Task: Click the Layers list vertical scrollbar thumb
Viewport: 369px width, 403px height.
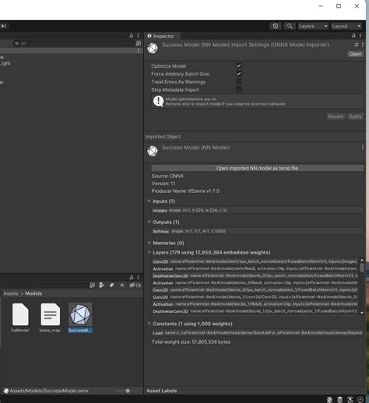Action: [361, 267]
